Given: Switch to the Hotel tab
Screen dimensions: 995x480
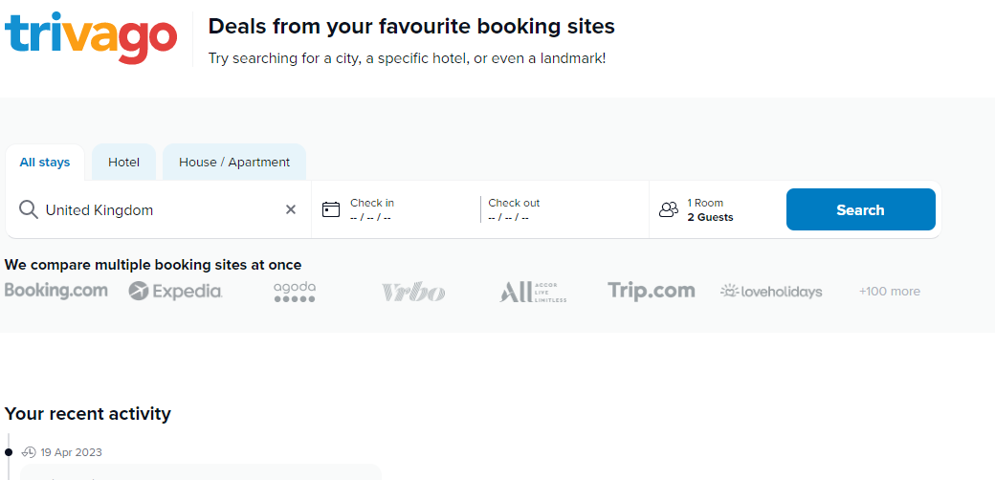Looking at the screenshot, I should tap(124, 163).
